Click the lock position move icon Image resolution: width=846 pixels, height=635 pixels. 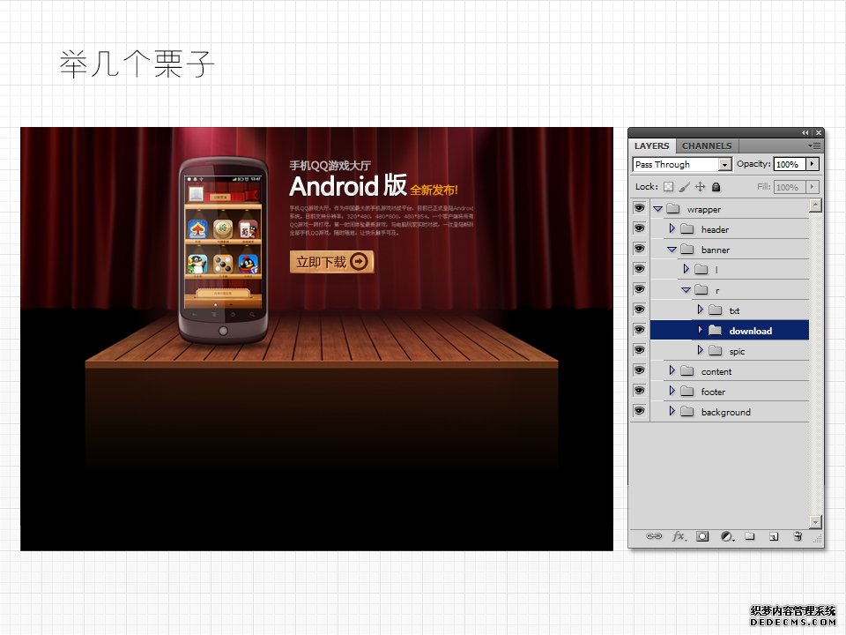click(700, 187)
